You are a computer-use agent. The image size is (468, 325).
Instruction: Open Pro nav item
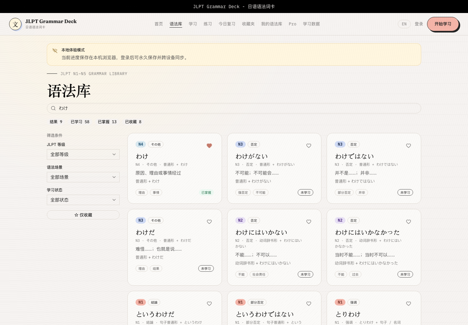click(292, 24)
